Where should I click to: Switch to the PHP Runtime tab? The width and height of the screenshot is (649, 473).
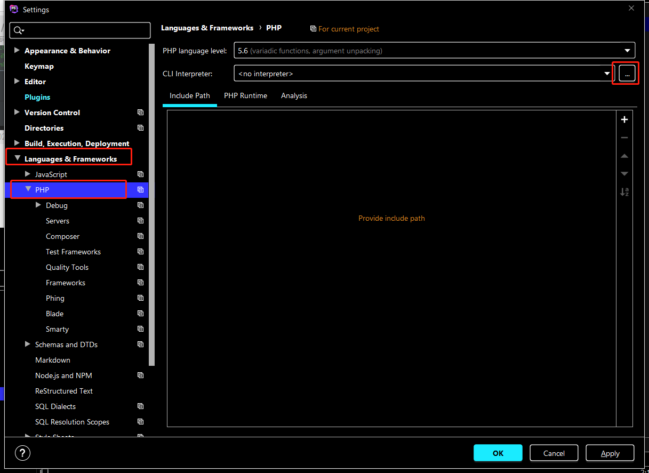click(245, 96)
